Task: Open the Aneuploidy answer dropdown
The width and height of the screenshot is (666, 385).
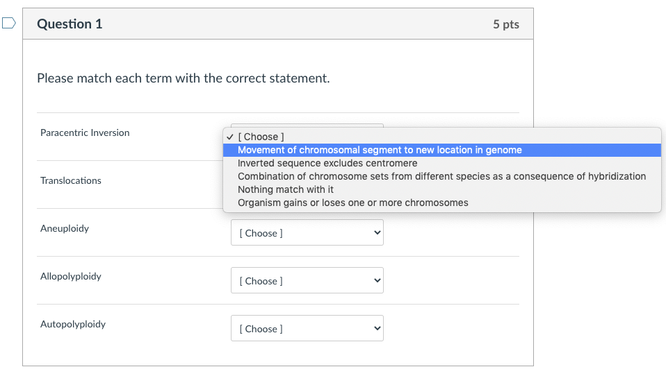Action: click(307, 233)
